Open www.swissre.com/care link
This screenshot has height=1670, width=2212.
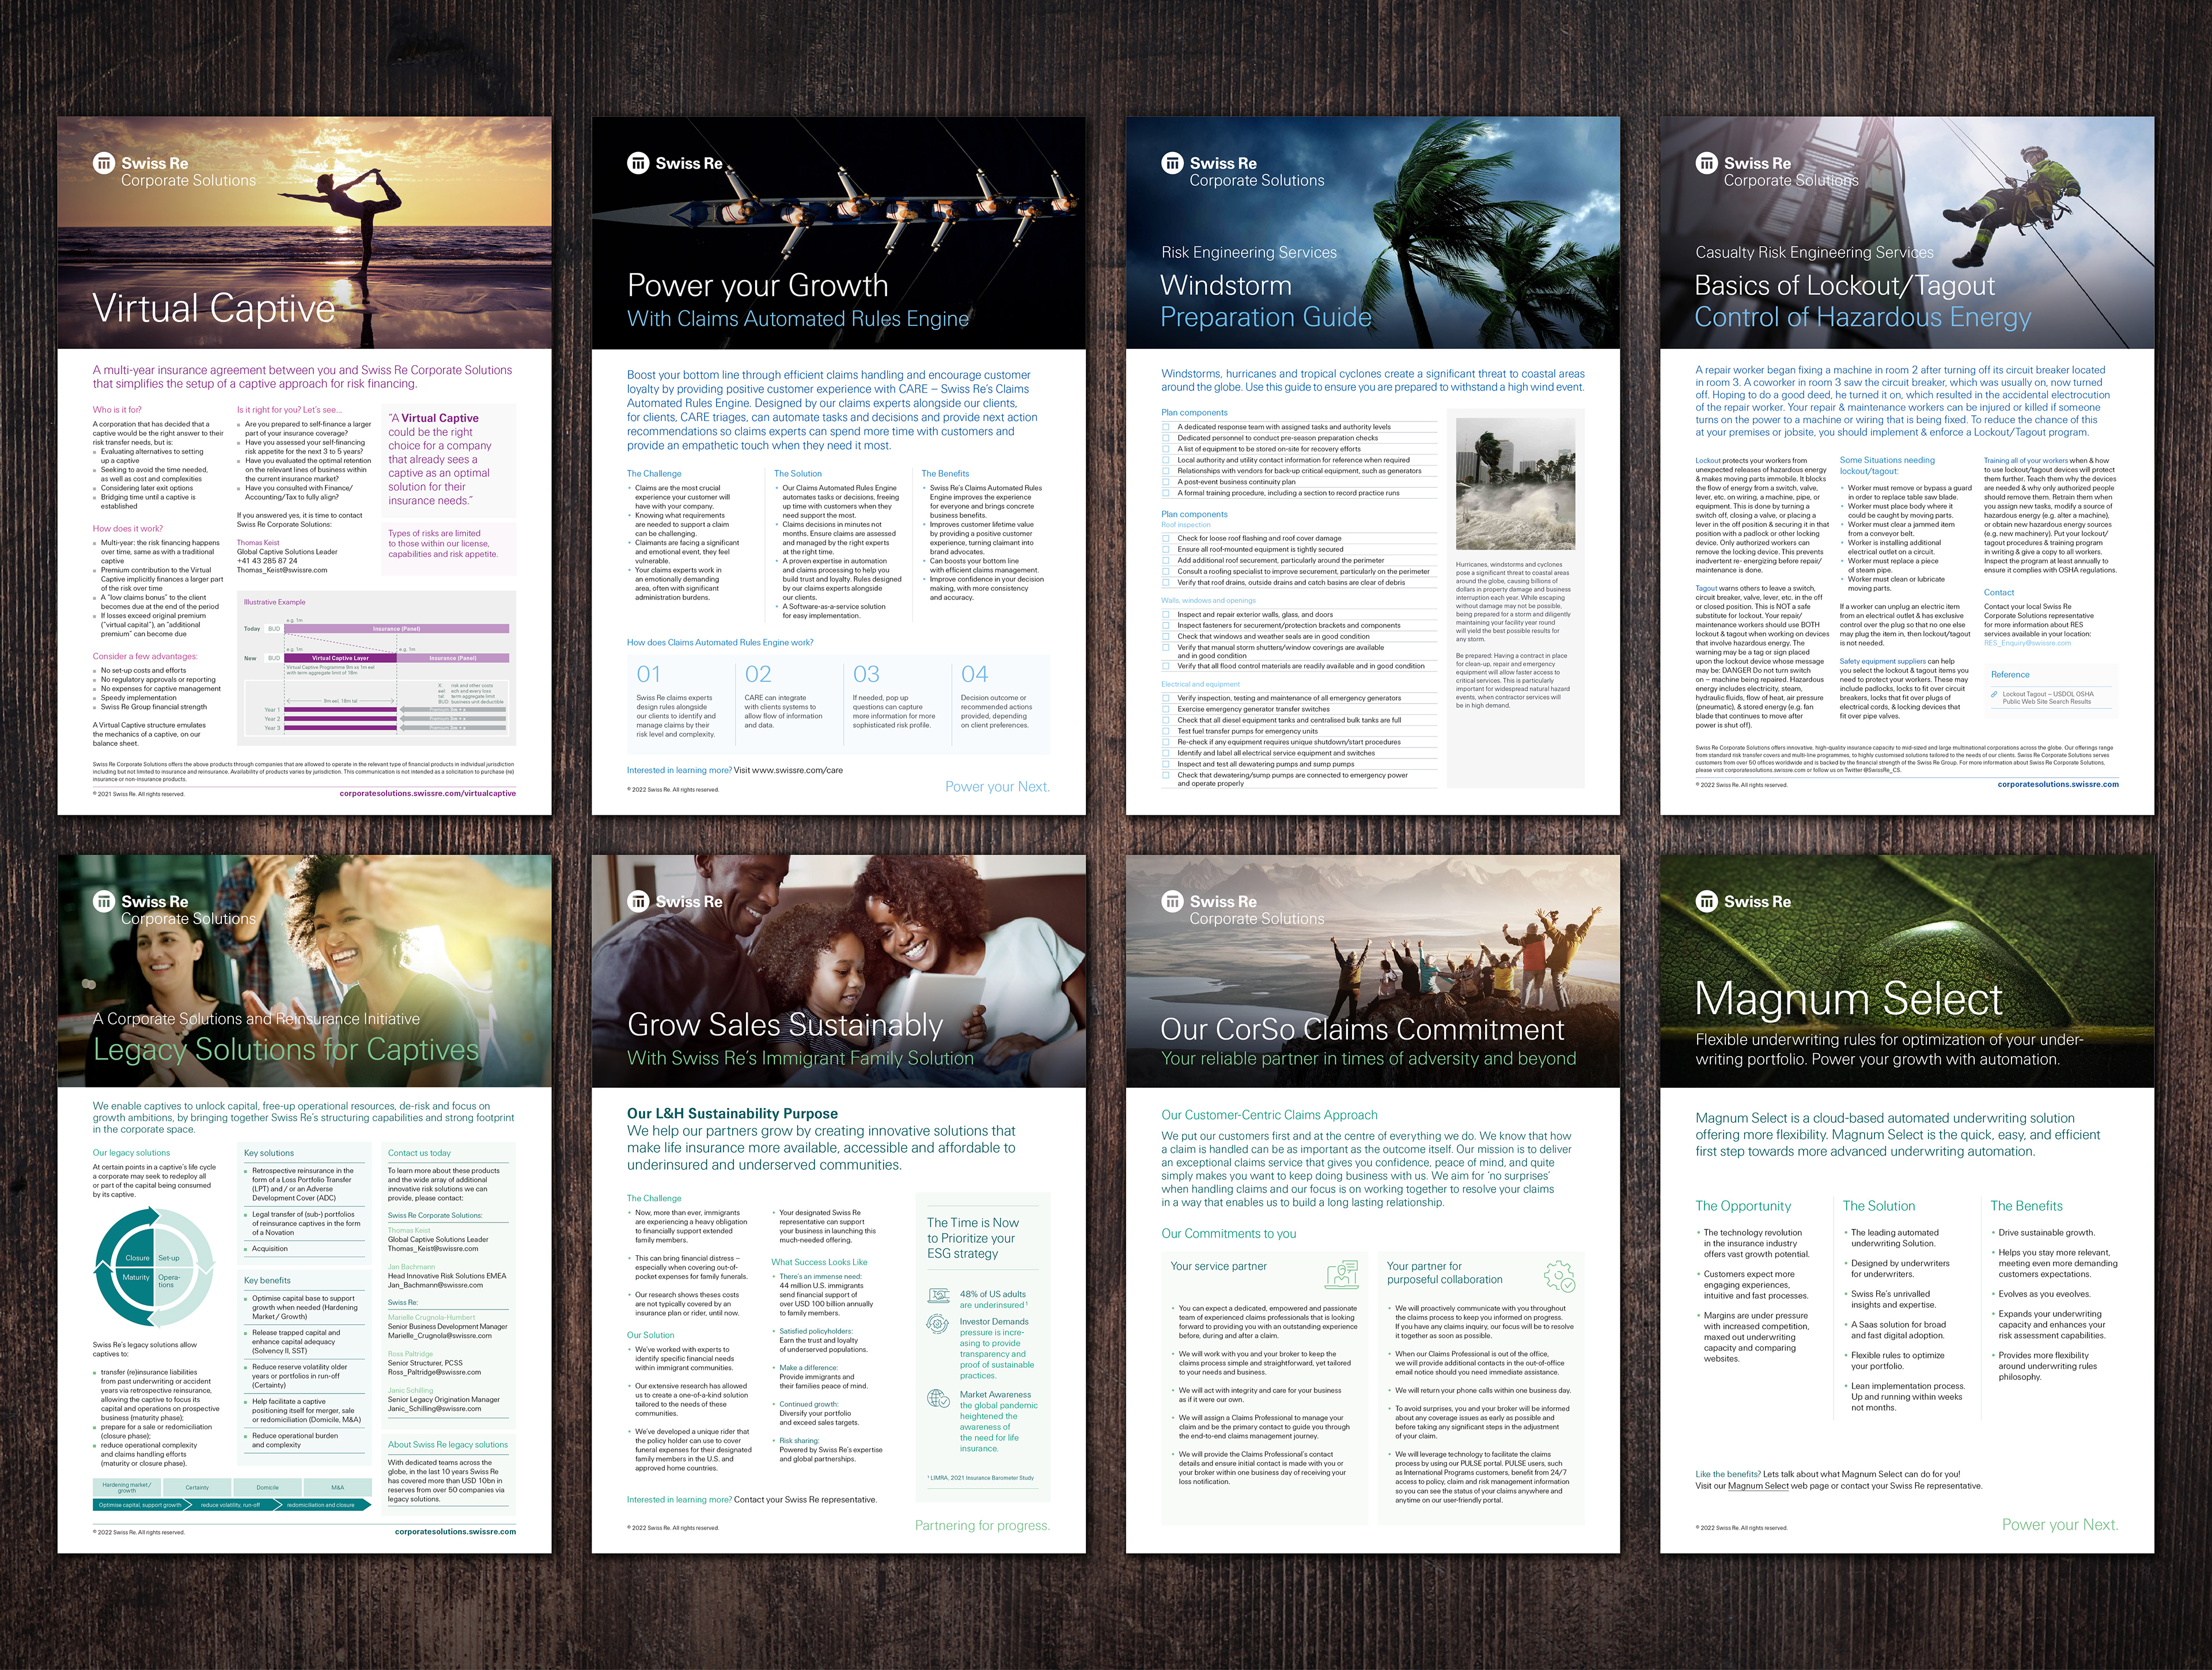(797, 771)
